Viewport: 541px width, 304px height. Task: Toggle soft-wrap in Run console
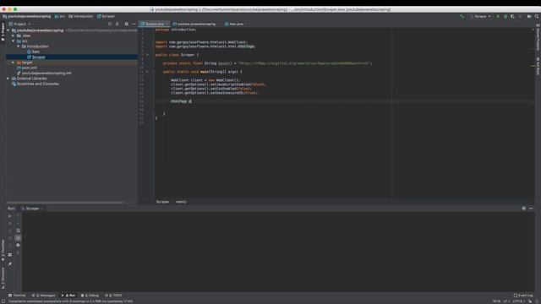click(x=18, y=231)
